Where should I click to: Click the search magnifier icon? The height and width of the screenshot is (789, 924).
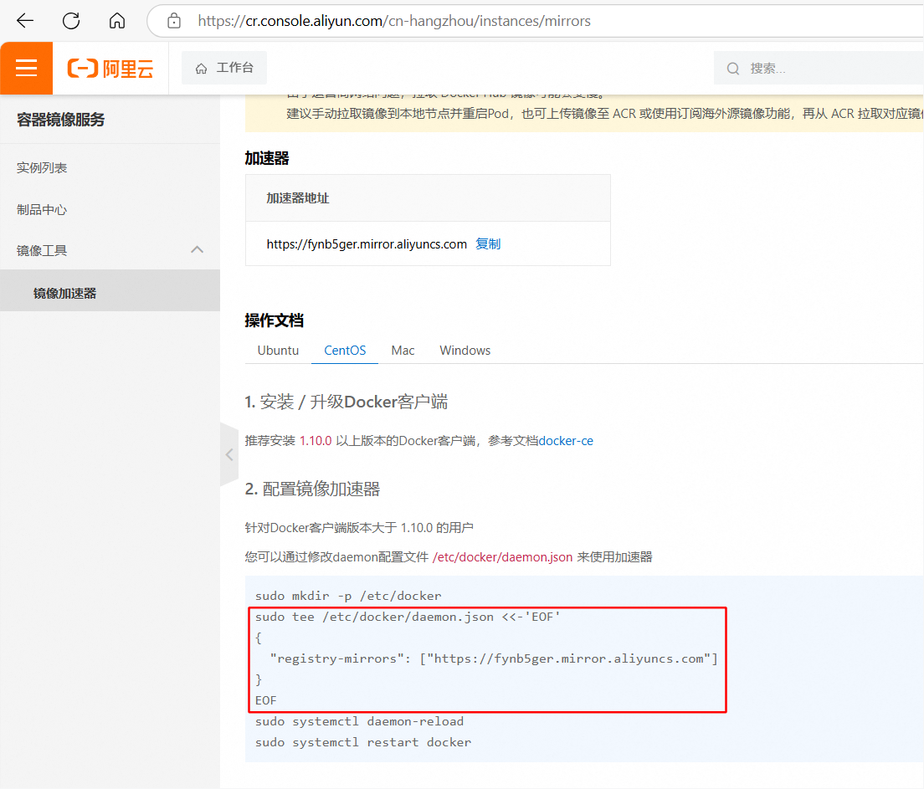(732, 69)
